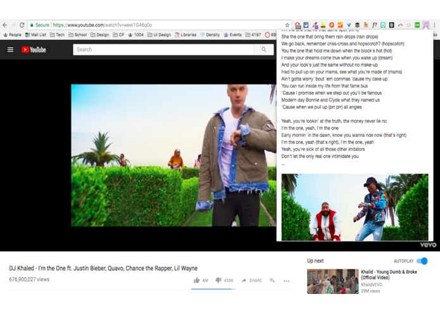
Task: Add video to playlist icon
Action: (272, 280)
